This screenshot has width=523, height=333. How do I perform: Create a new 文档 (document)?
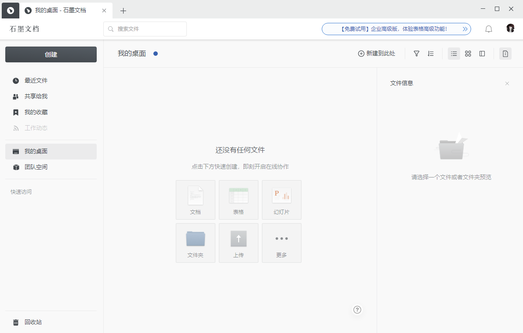pyautogui.click(x=195, y=199)
